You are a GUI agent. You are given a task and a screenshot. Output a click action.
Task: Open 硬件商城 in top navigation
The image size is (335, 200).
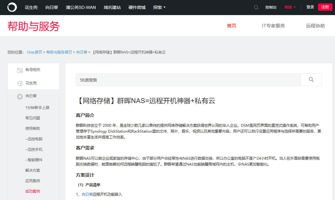click(137, 7)
